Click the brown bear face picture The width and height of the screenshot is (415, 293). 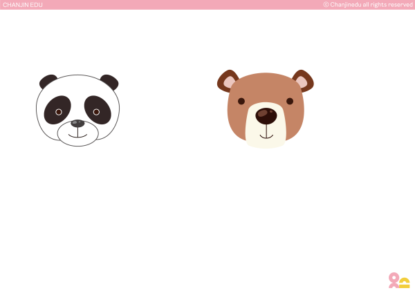266,109
